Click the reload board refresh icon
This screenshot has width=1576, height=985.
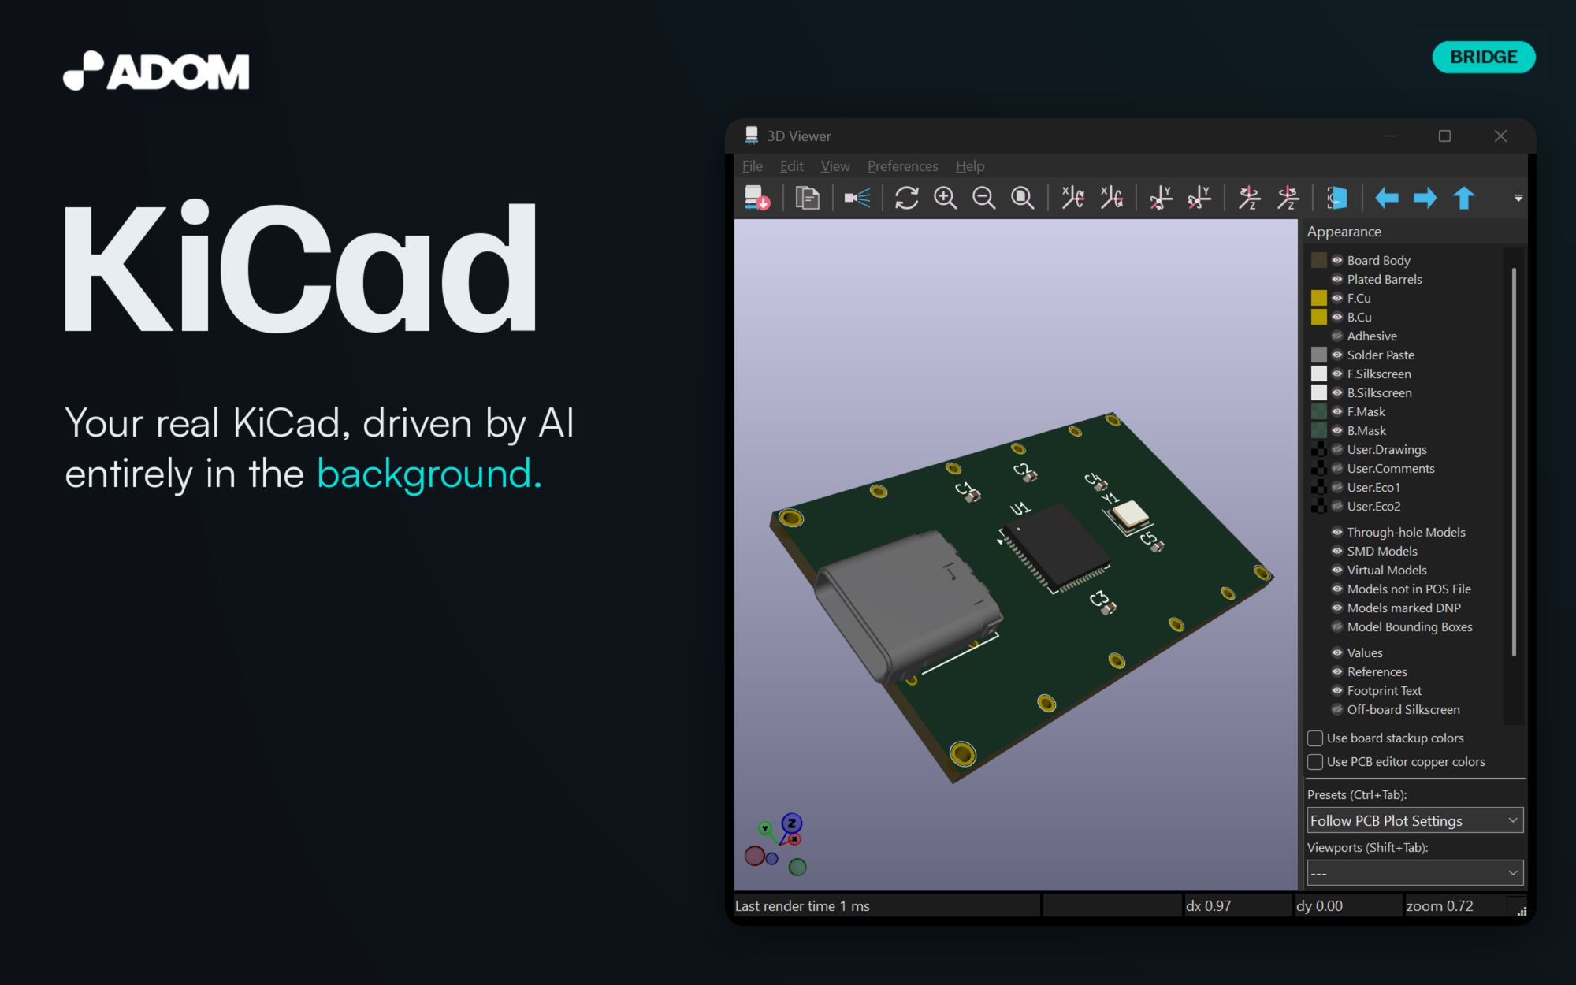click(x=907, y=198)
